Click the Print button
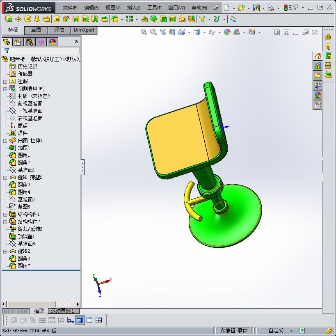 coord(271,8)
